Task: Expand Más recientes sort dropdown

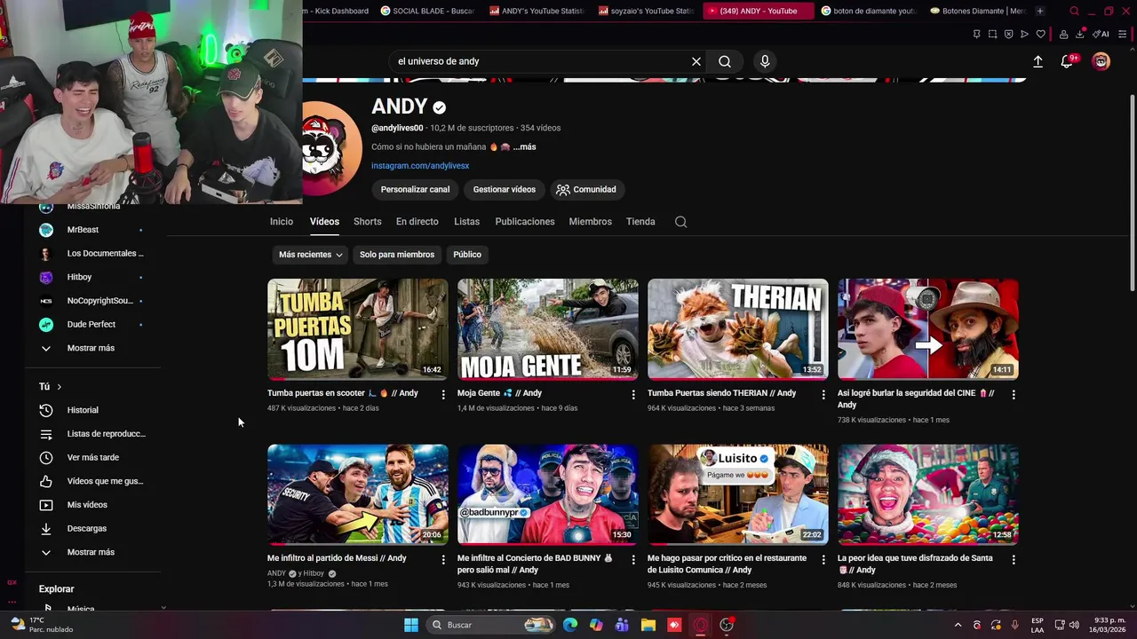Action: pos(310,255)
